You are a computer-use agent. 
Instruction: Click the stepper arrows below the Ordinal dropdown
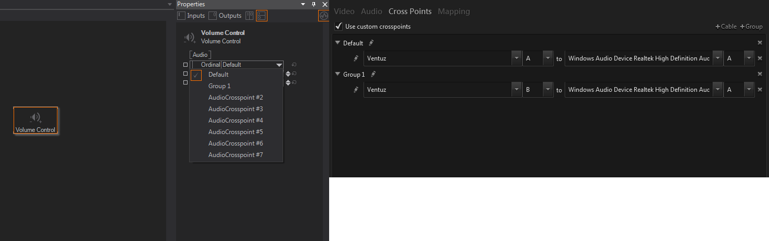click(288, 74)
